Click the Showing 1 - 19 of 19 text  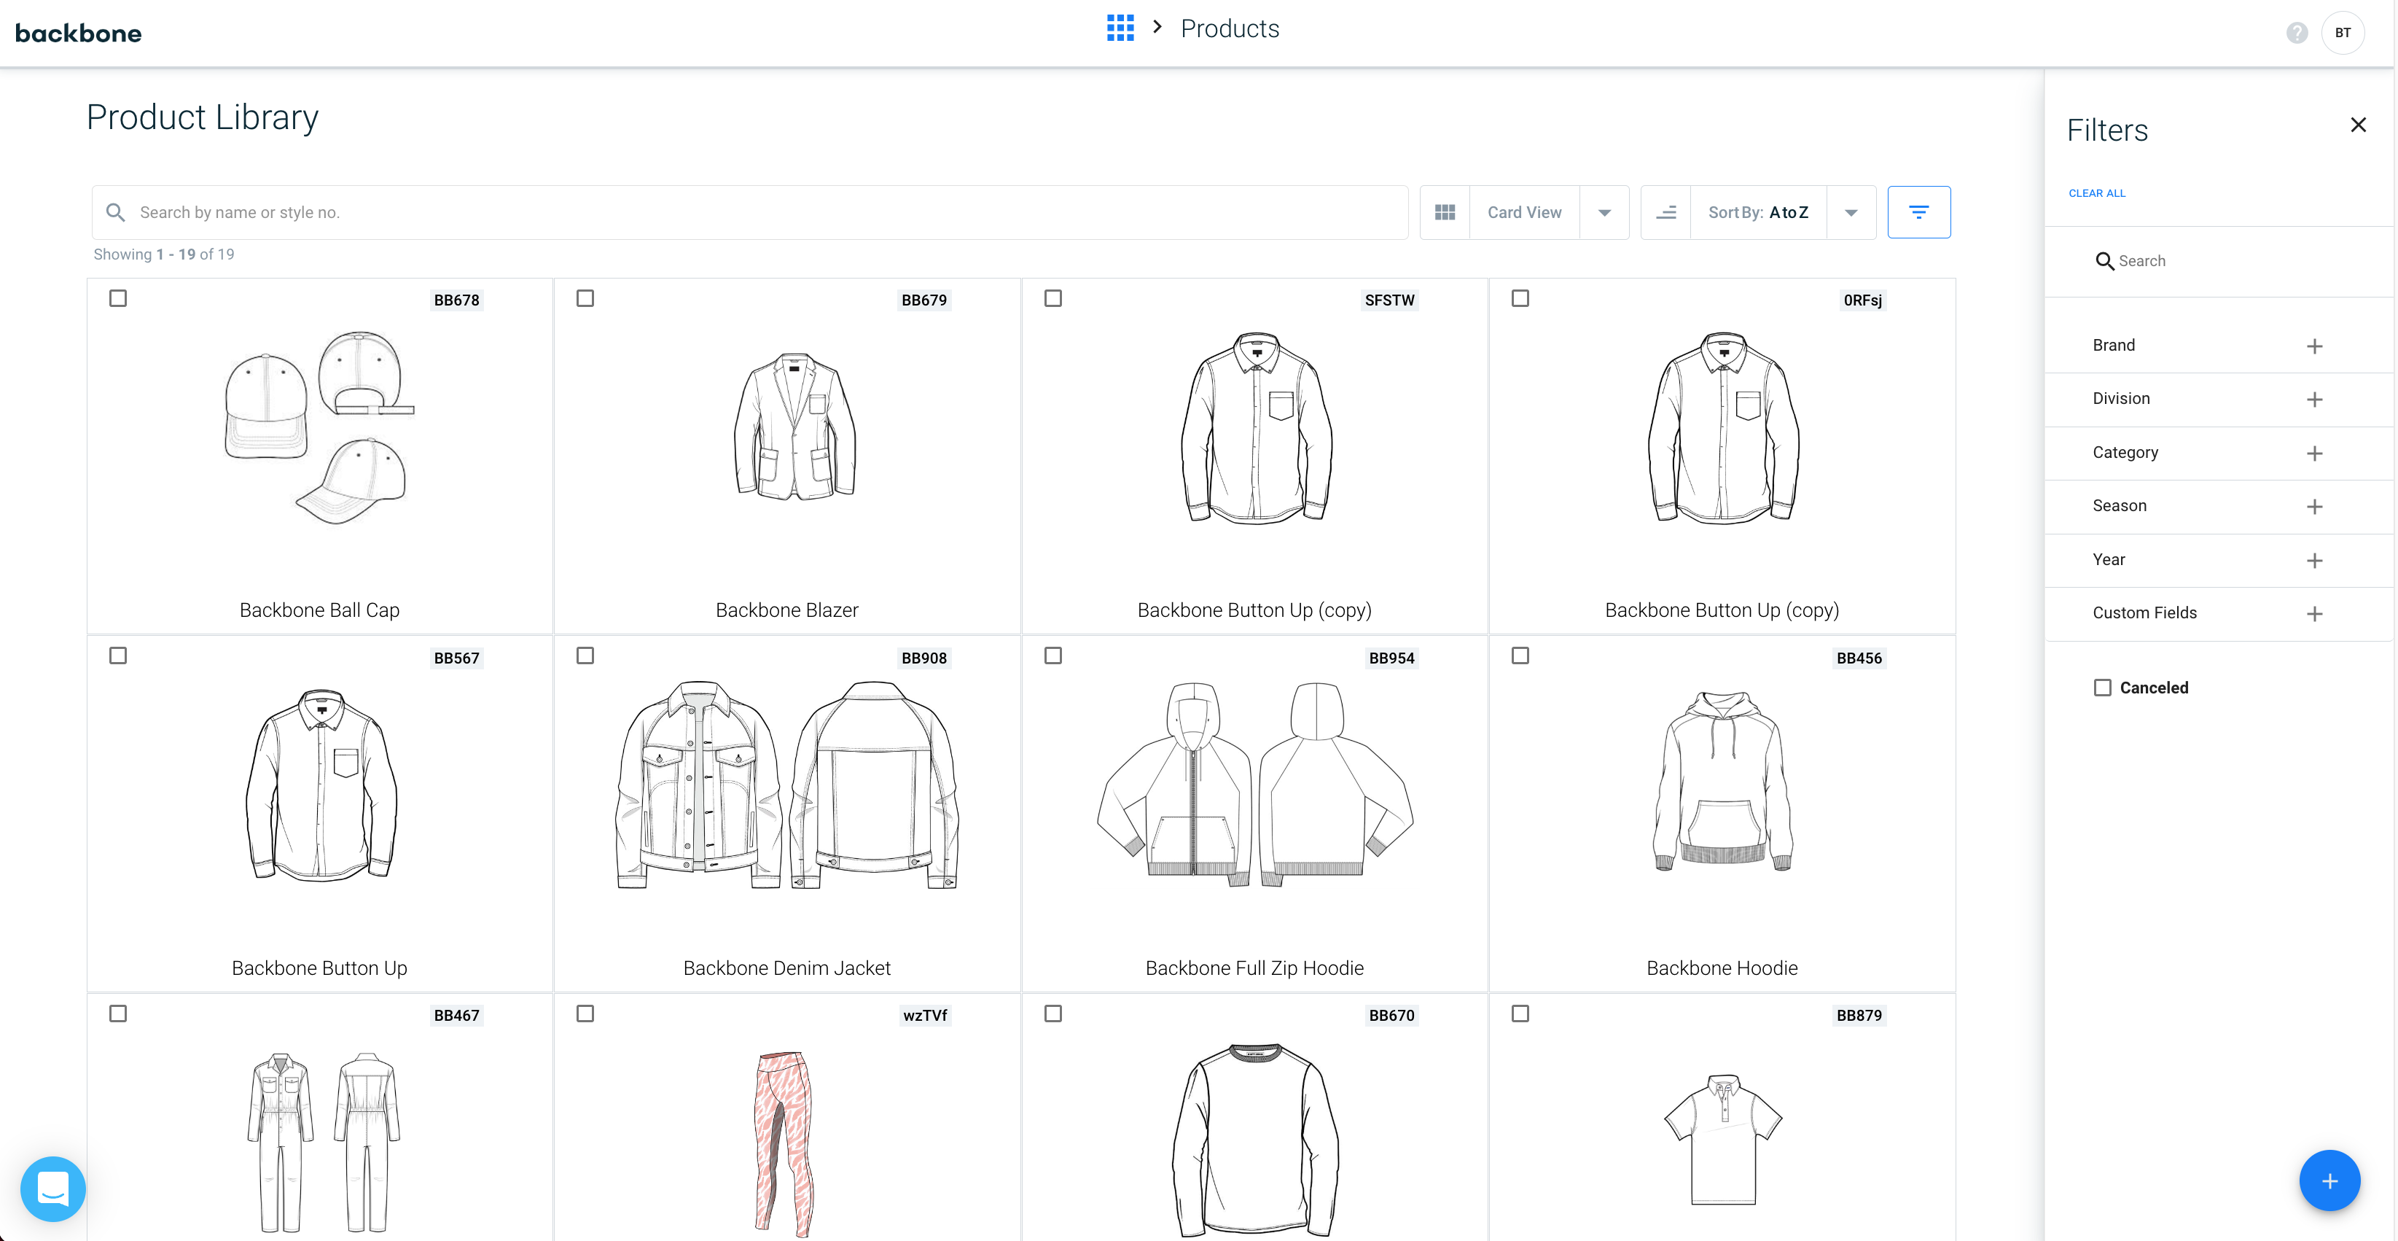164,254
